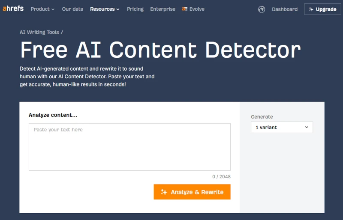Click the Analyze content label
The height and width of the screenshot is (220, 343).
tap(53, 115)
